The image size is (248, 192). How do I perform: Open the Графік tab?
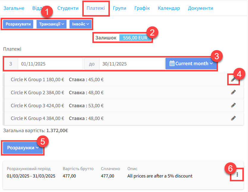click(x=142, y=8)
